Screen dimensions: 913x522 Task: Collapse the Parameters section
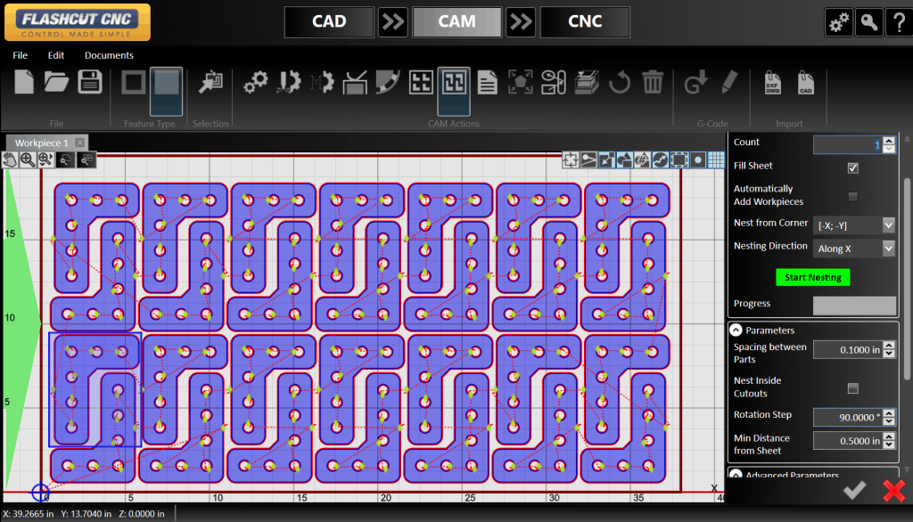736,330
